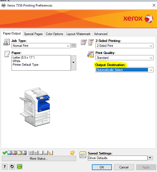Click the greyed-out Apply button
The width and height of the screenshot is (157, 172).
click(x=146, y=167)
